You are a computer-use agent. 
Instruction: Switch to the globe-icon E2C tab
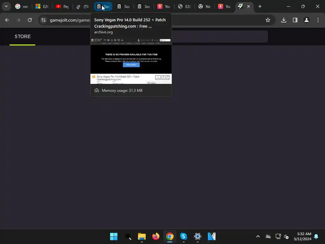pos(184,6)
